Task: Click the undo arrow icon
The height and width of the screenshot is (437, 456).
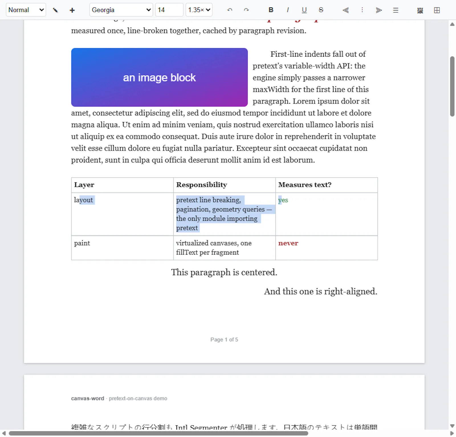Action: (230, 10)
